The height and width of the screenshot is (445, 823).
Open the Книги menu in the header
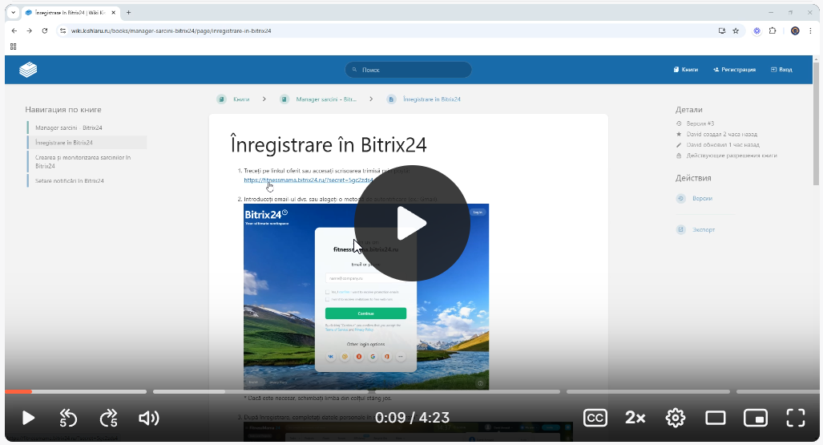click(x=686, y=69)
